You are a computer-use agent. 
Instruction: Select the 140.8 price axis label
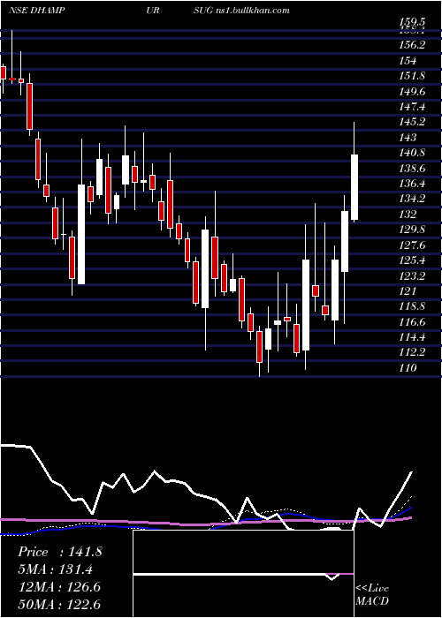(414, 153)
